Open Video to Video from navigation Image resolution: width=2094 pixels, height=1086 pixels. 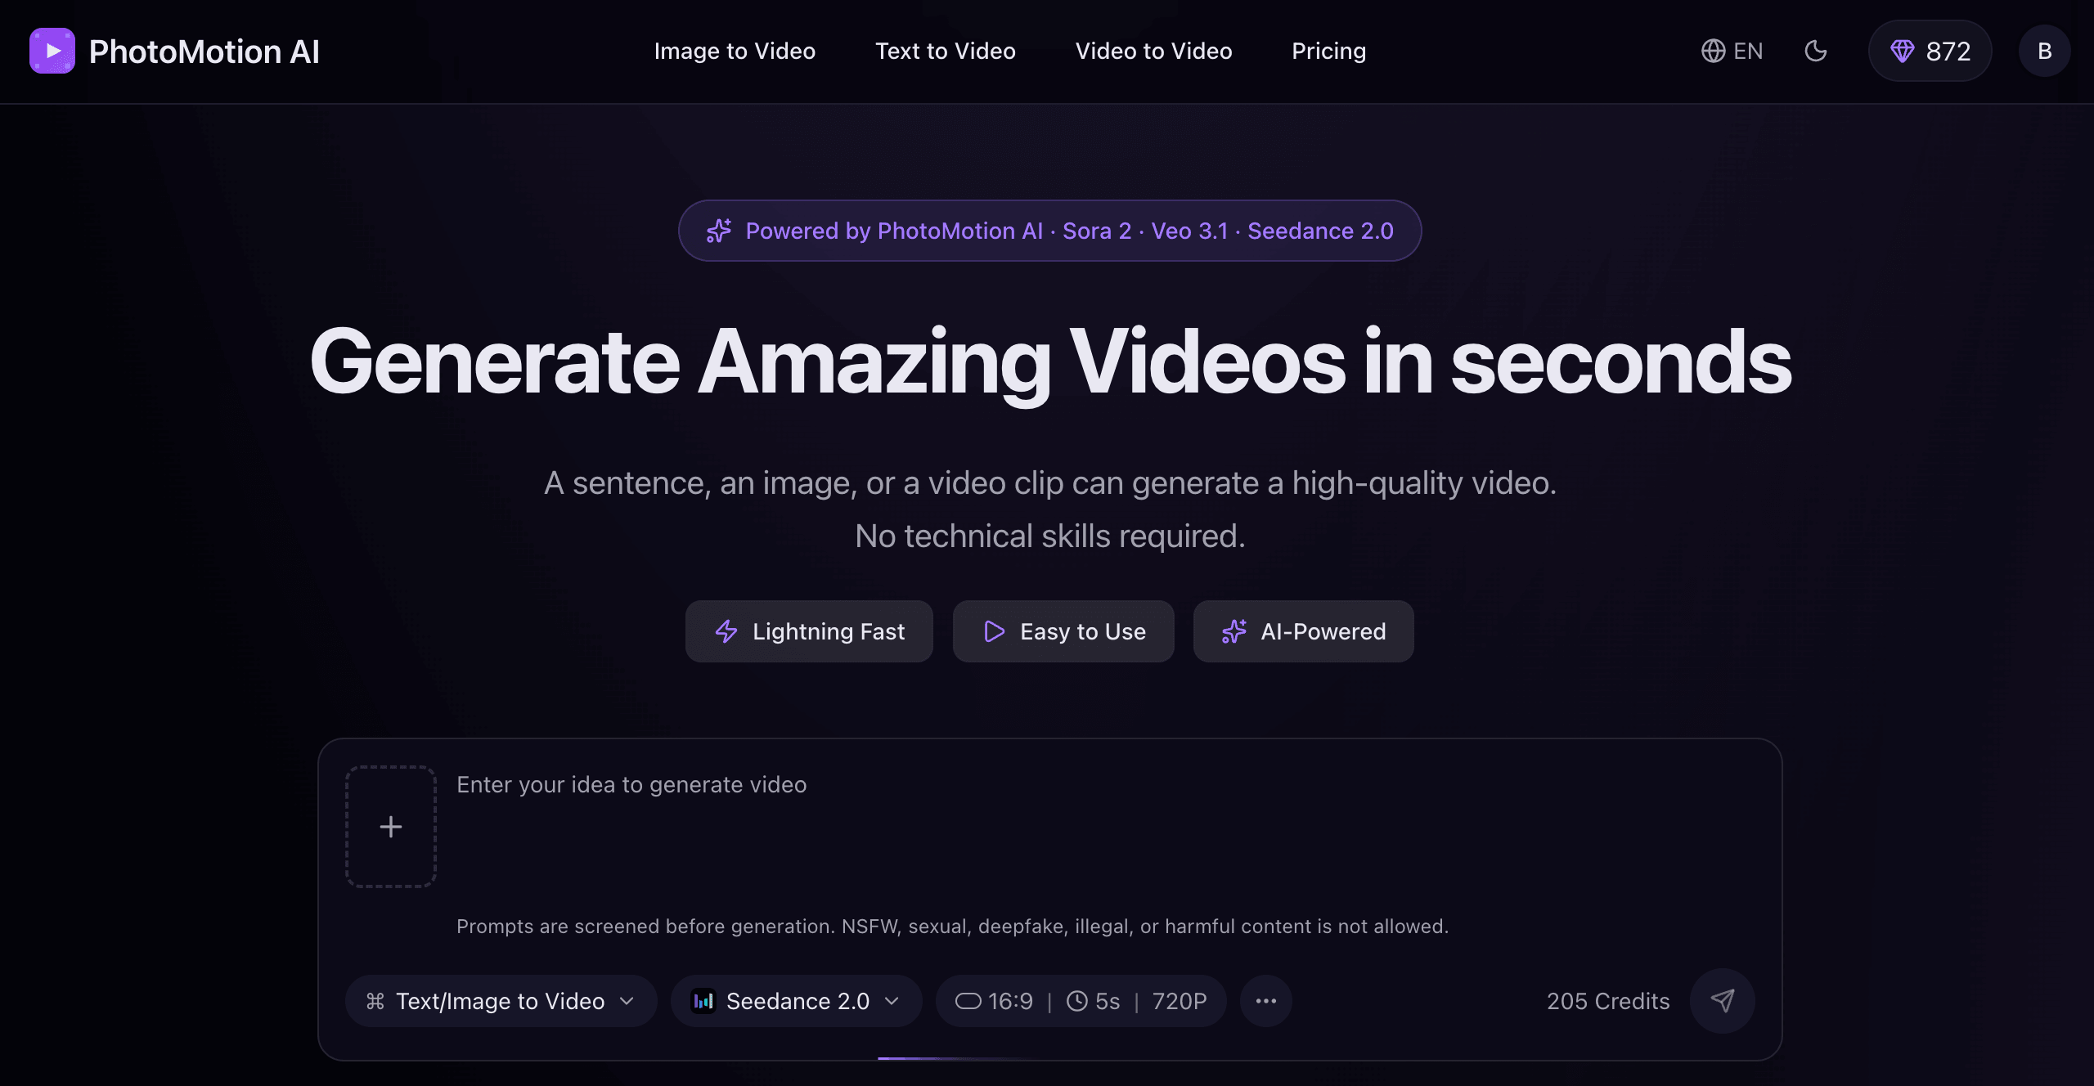(1153, 51)
